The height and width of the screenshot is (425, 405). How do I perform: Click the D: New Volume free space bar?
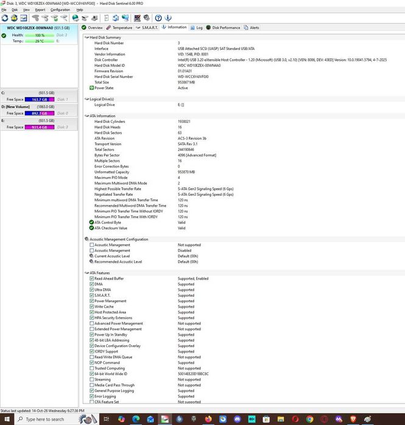(40, 113)
